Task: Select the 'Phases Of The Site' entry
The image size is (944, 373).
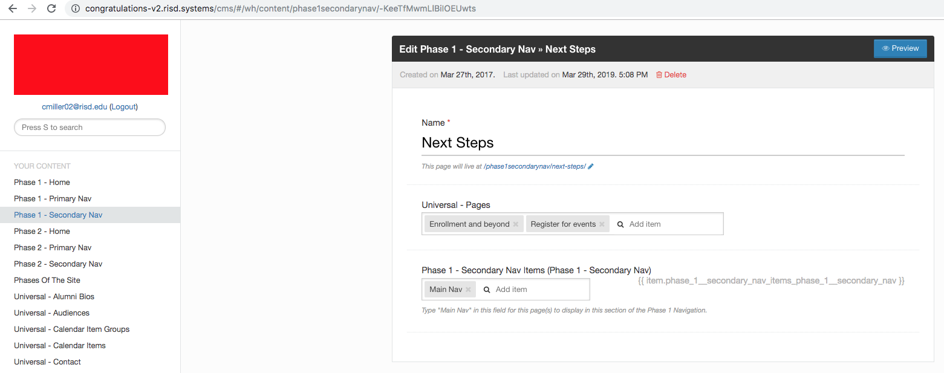Action: tap(47, 280)
